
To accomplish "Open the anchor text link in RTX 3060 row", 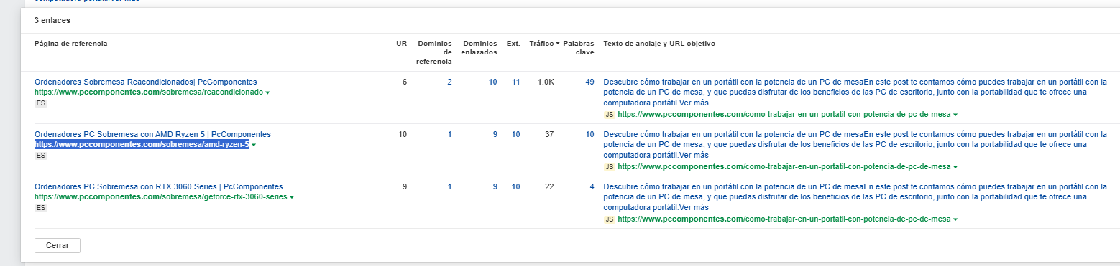I will [855, 197].
